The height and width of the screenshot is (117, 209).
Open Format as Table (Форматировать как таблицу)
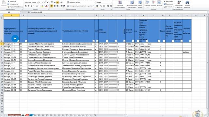132,4
